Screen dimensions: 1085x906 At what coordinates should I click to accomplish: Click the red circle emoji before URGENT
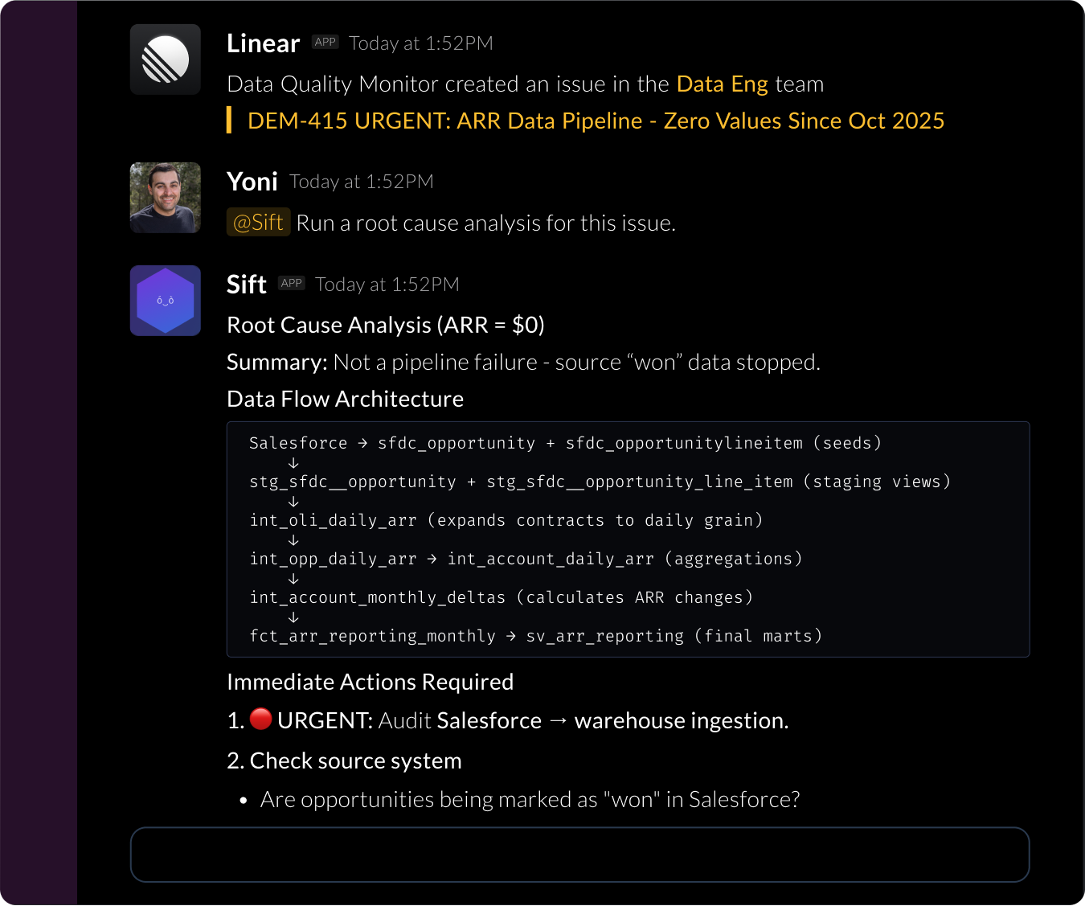pyautogui.click(x=260, y=719)
